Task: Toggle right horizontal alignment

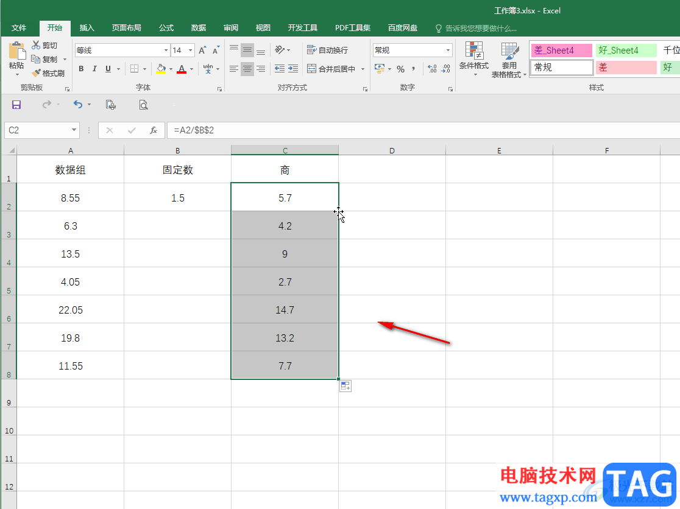Action: pos(261,69)
